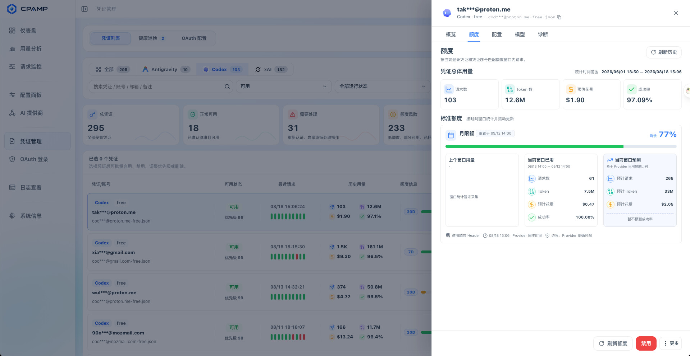Filter credentials by Antigravity
Viewport: 690px width, 356px height.
166,70
